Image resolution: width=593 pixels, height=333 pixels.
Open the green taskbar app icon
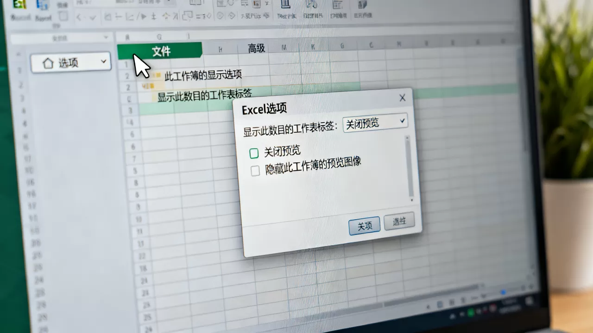[472, 313]
